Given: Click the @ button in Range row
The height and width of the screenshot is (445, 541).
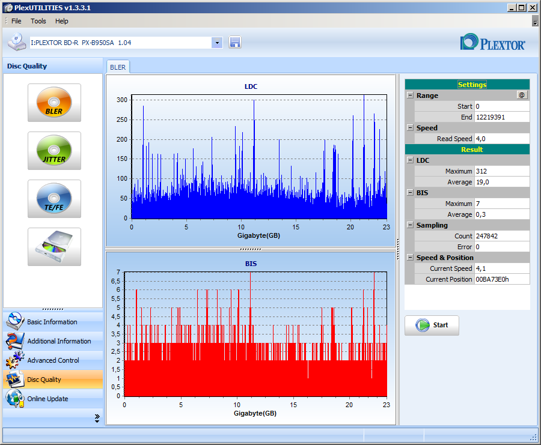Looking at the screenshot, I should point(522,95).
